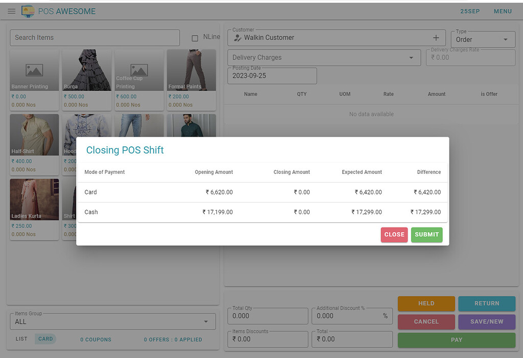This screenshot has width=523, height=358.
Task: Open the Items Group dropdown set to ALL
Action: pos(112,321)
